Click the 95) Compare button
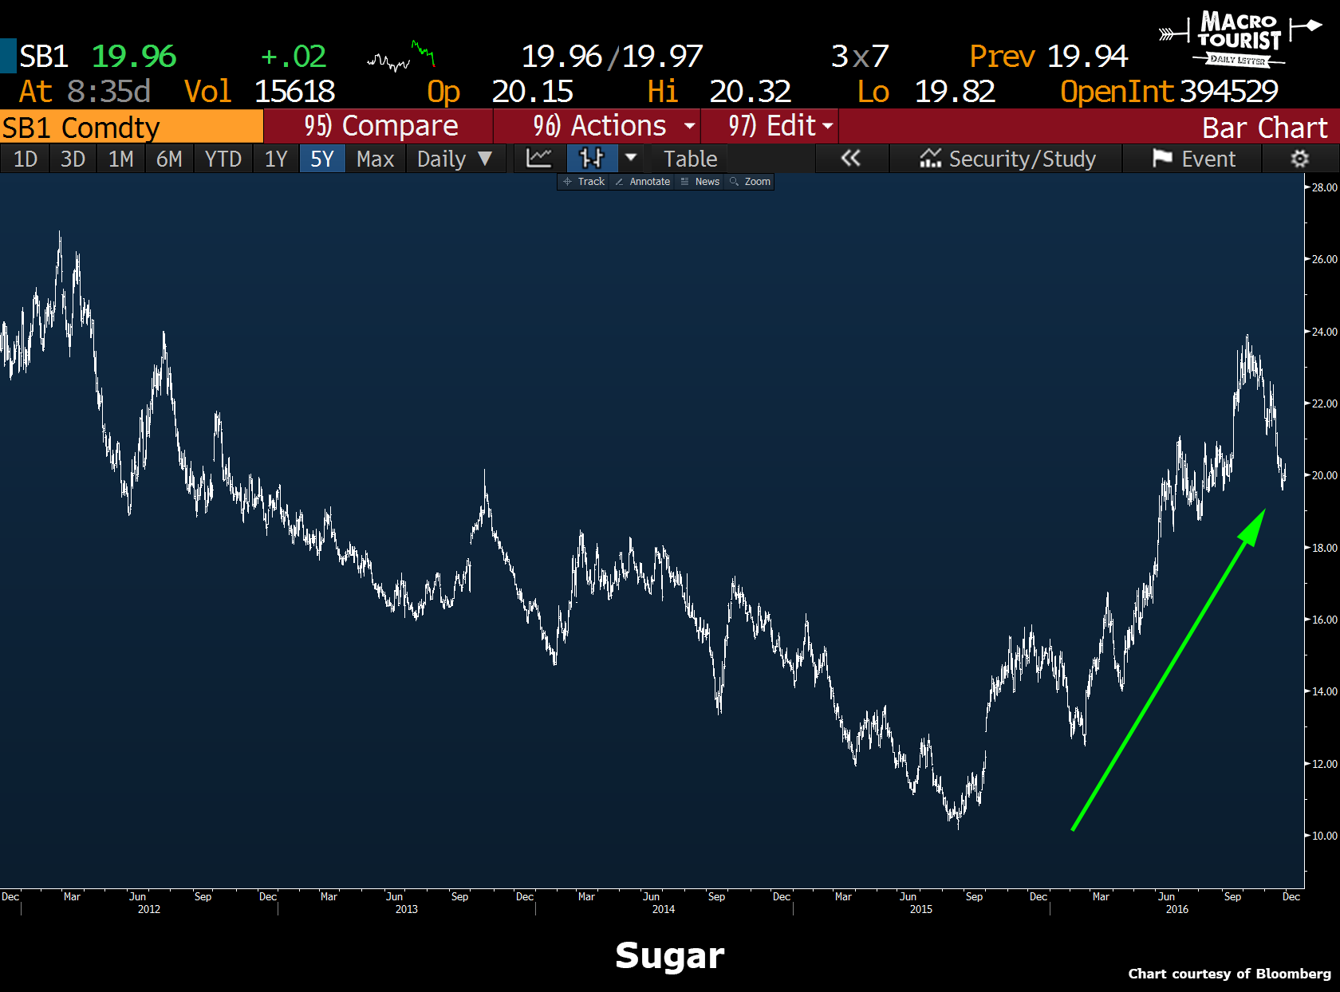This screenshot has width=1340, height=992. (378, 126)
